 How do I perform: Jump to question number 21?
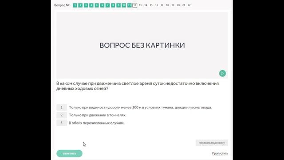click(184, 5)
